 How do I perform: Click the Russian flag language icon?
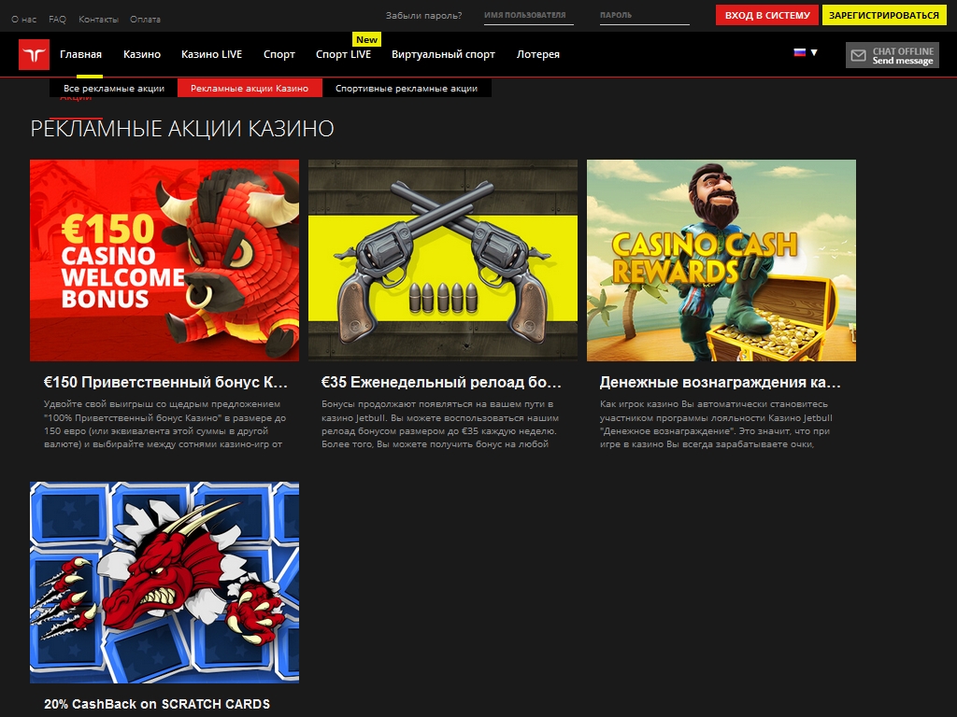[x=799, y=53]
